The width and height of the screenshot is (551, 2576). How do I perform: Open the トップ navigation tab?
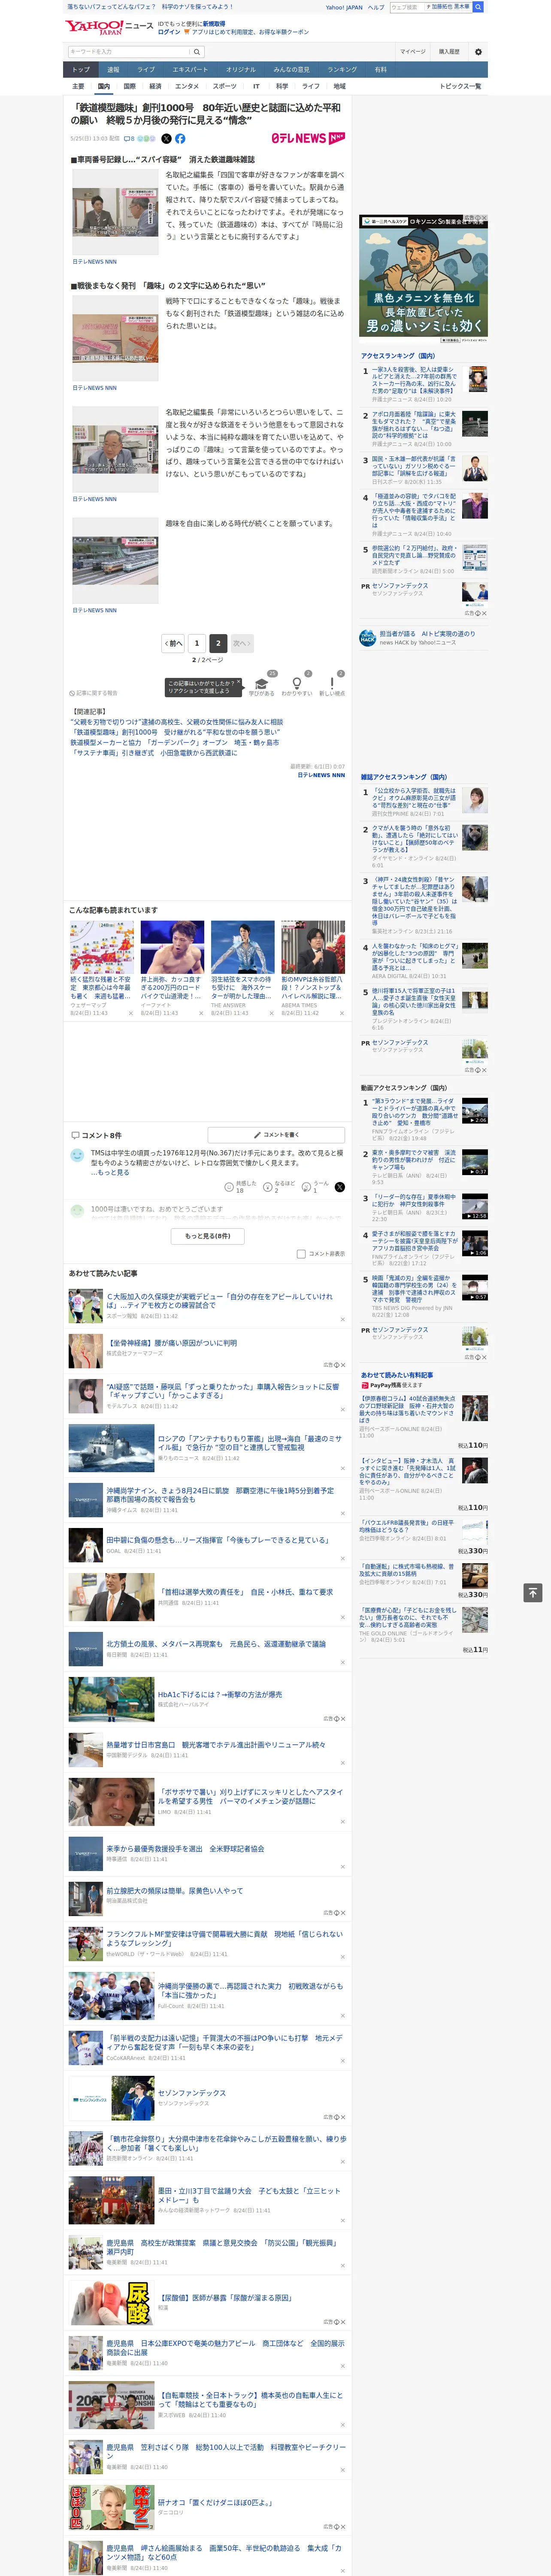(81, 69)
